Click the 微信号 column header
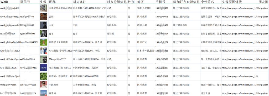The height and width of the screenshot is (96, 269). coord(25,2)
